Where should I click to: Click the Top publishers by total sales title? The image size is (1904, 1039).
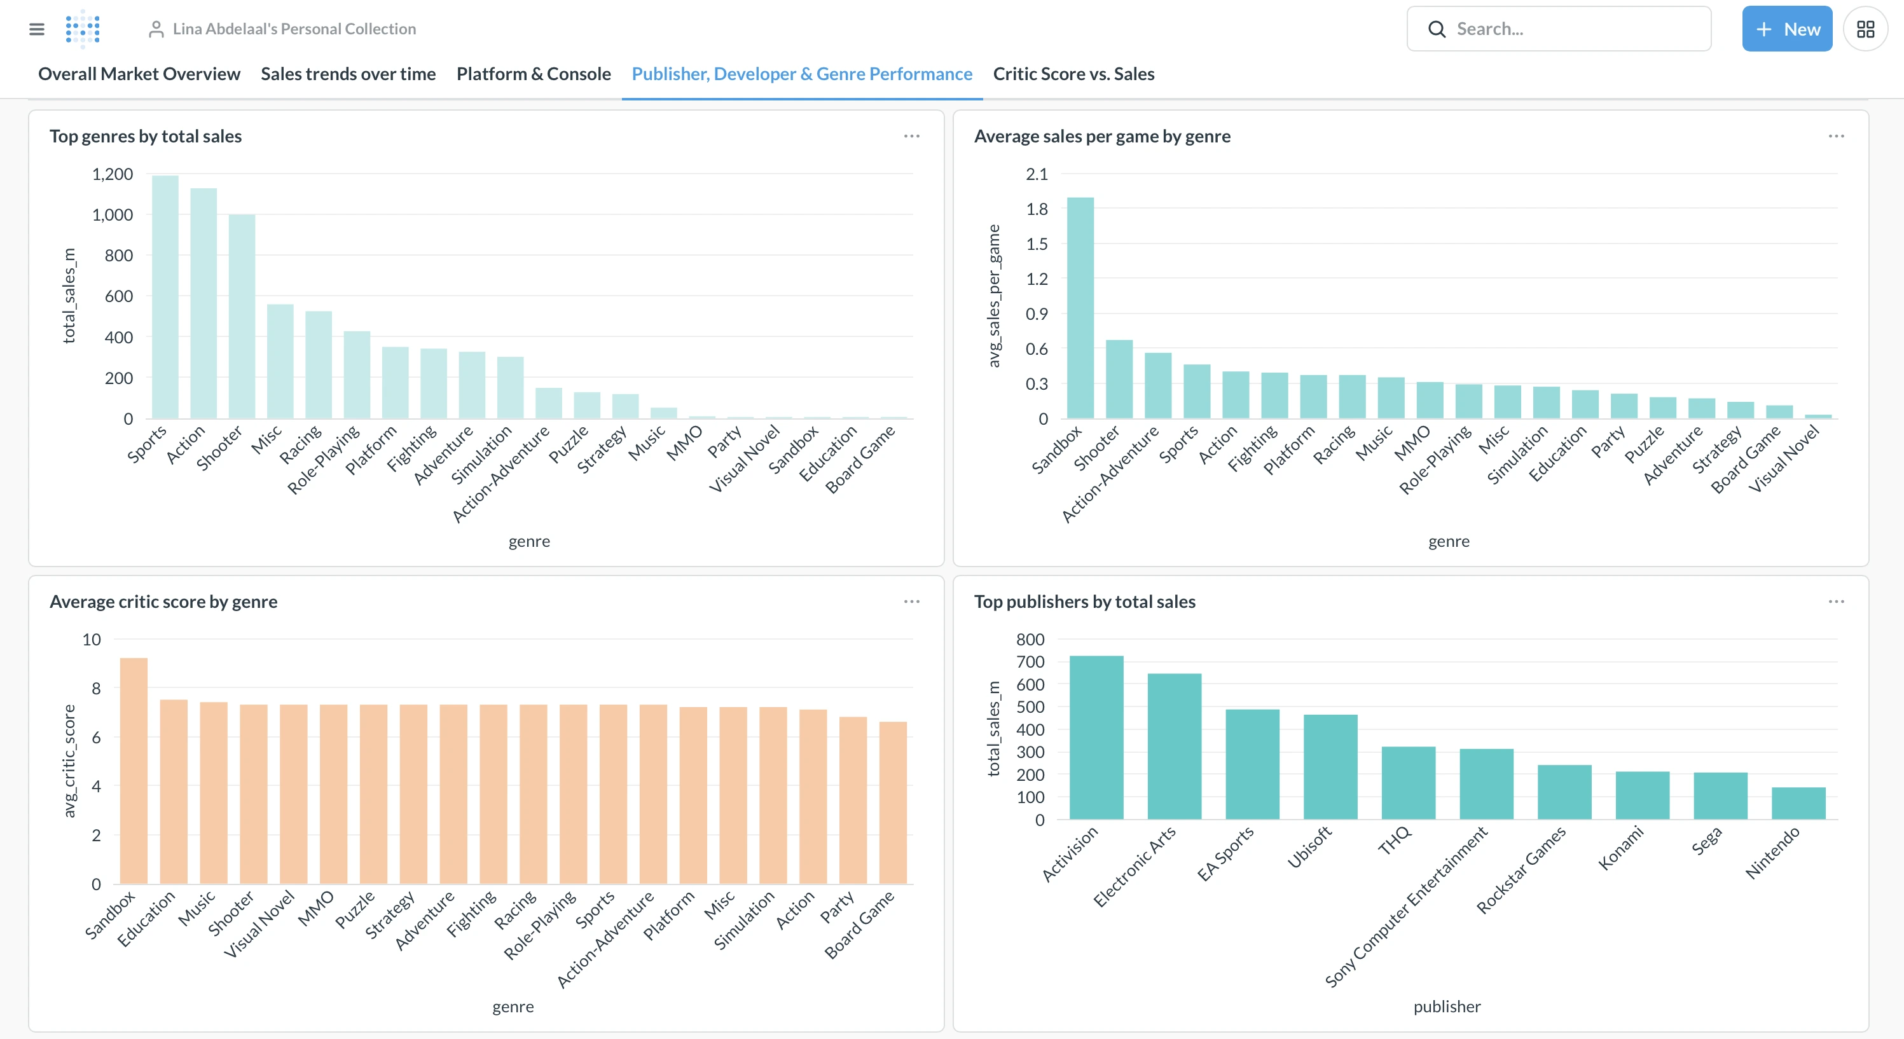1084,602
